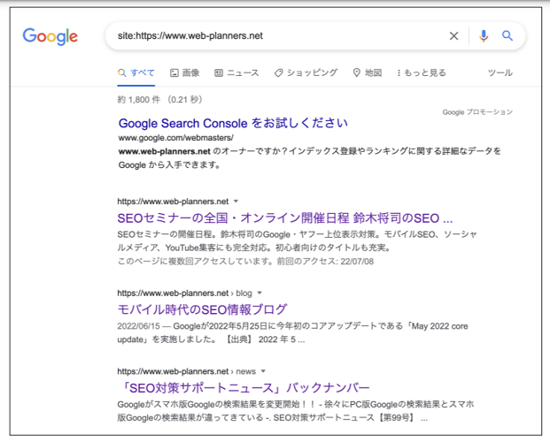The height and width of the screenshot is (442, 550).
Task: Submit search with the magnifier icon
Action: pyautogui.click(x=507, y=35)
